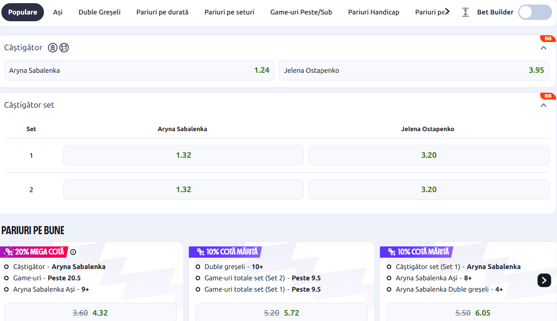Switch to the Ași tab

58,12
